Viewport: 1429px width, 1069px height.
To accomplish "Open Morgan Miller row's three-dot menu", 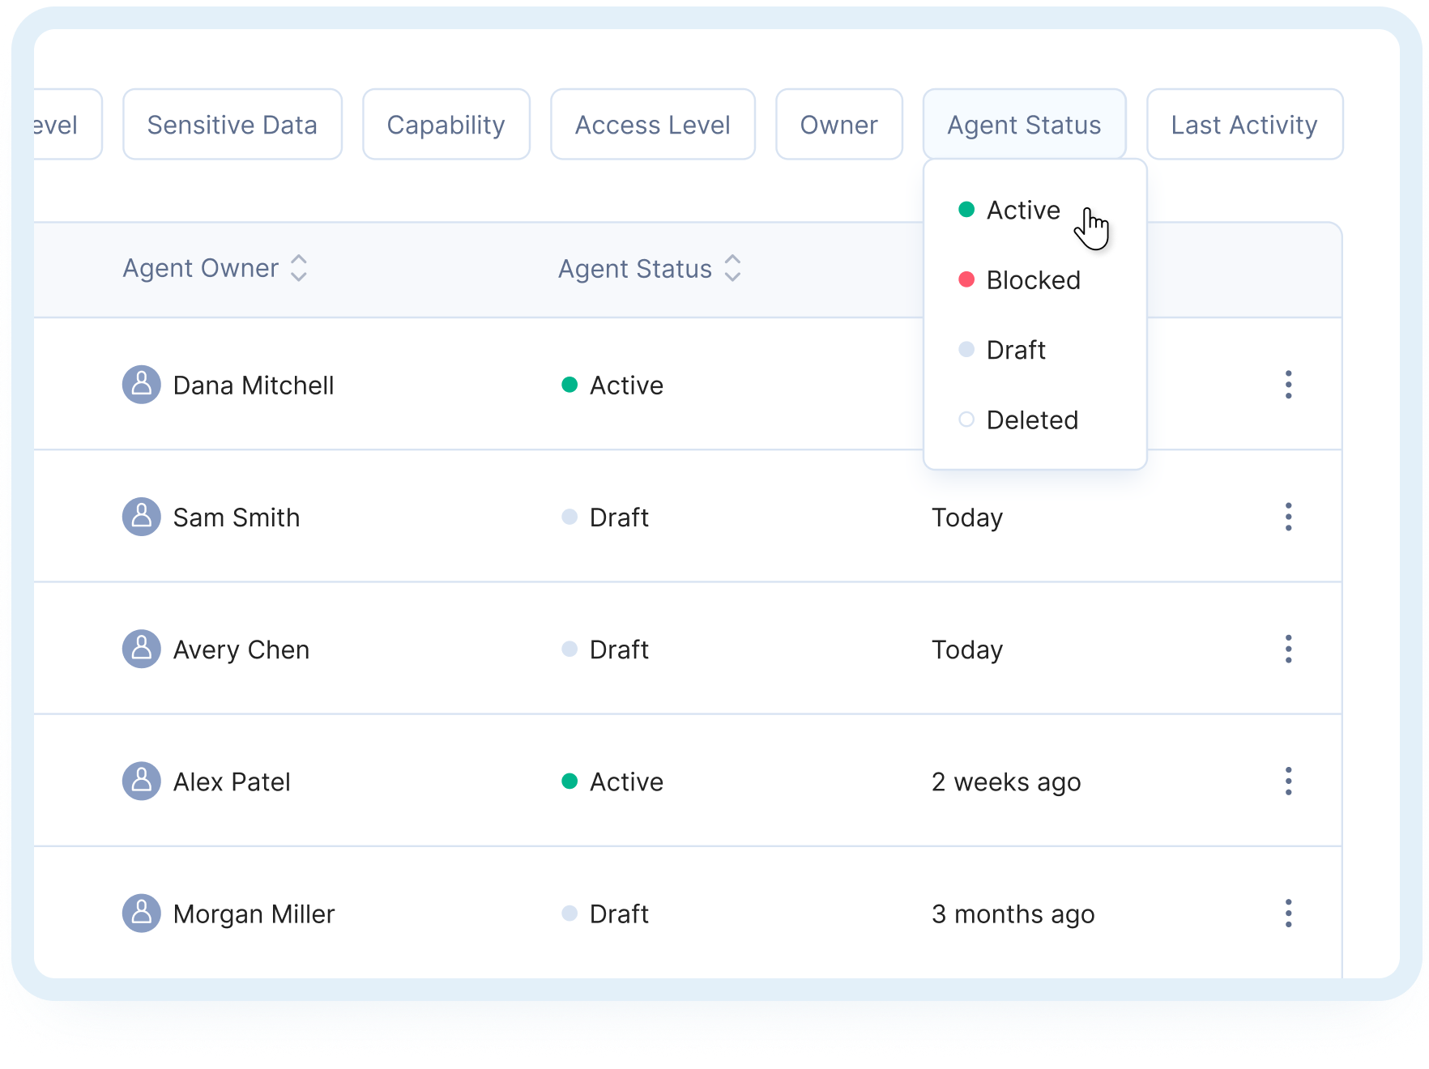I will pos(1288,913).
